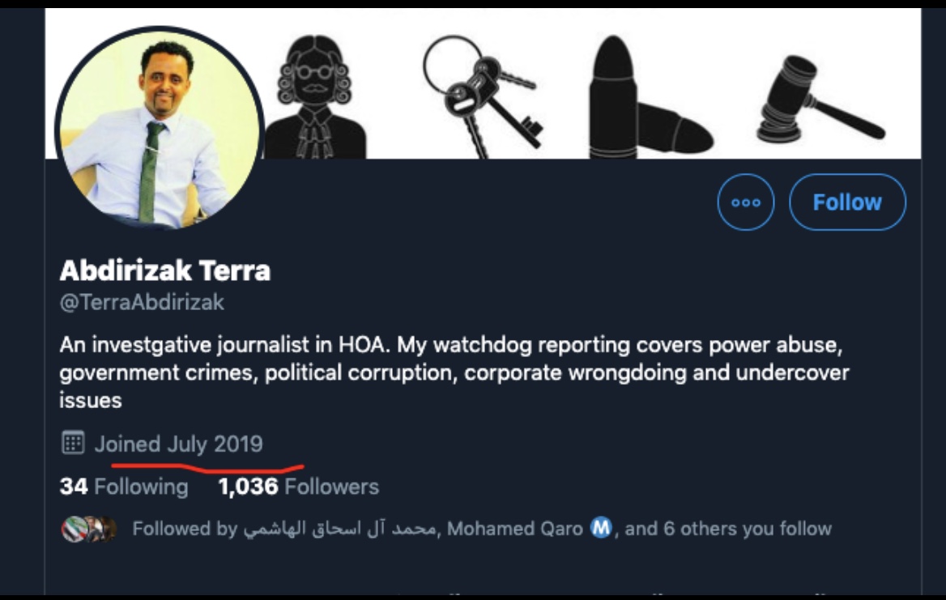The image size is (946, 600).
Task: Click the investigative journalist bio text
Action: 452,372
